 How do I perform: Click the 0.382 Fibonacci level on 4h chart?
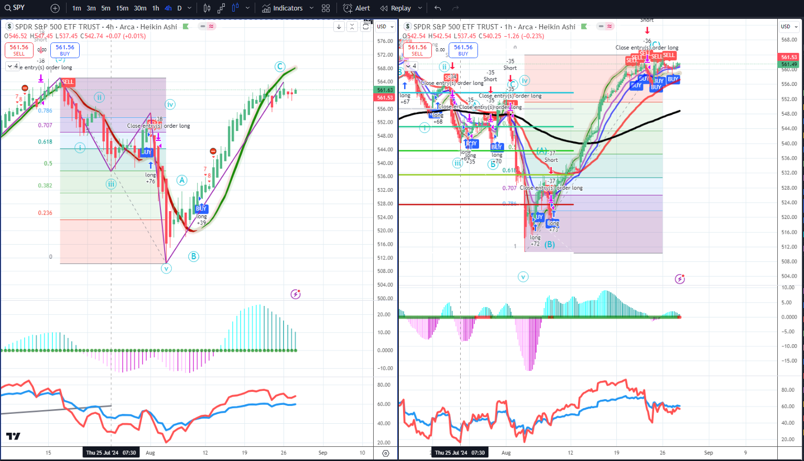pyautogui.click(x=45, y=185)
